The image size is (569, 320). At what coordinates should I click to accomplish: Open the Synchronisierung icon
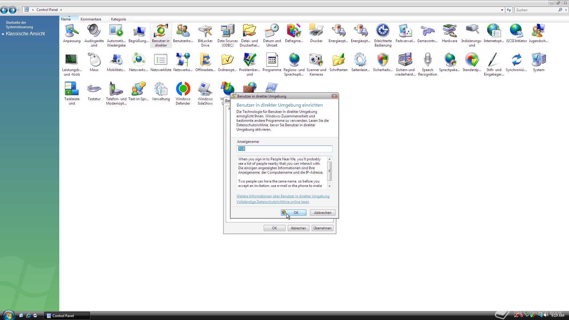516,62
